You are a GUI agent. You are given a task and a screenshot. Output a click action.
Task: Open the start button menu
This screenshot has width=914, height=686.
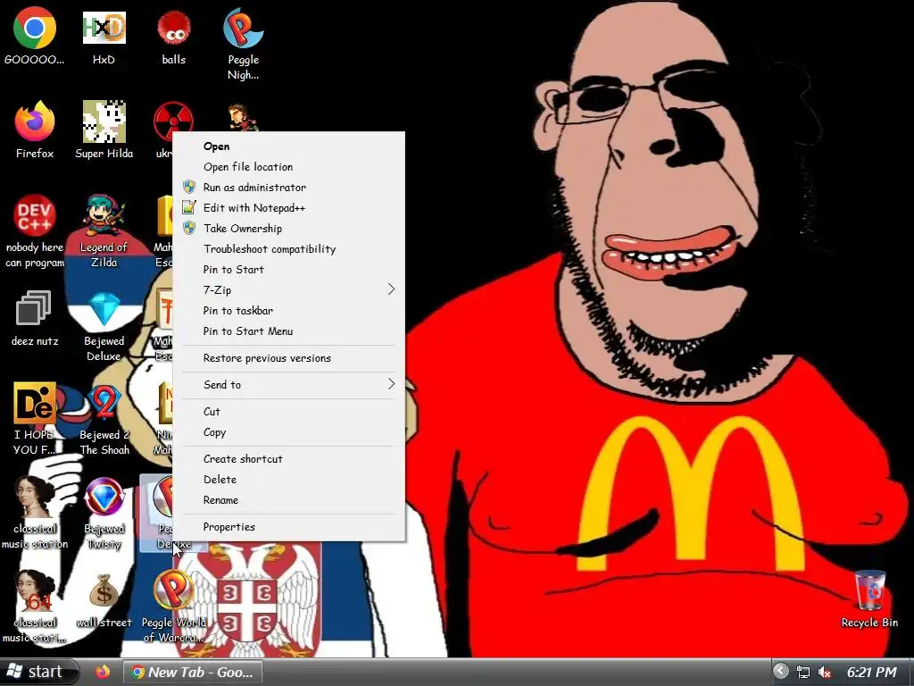(x=37, y=672)
